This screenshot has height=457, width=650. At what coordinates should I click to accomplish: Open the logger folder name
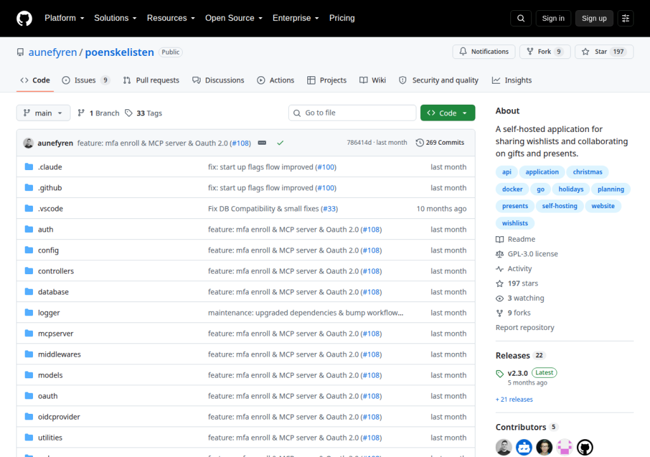coord(49,313)
